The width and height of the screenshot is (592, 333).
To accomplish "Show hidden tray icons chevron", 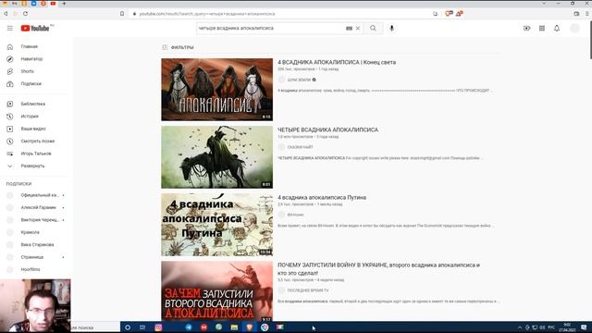I will click(x=520, y=327).
